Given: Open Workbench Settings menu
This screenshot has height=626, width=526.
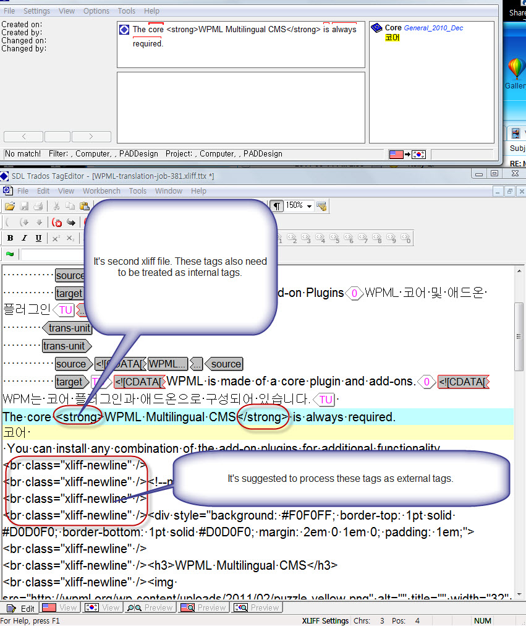Looking at the screenshot, I should [x=36, y=11].
